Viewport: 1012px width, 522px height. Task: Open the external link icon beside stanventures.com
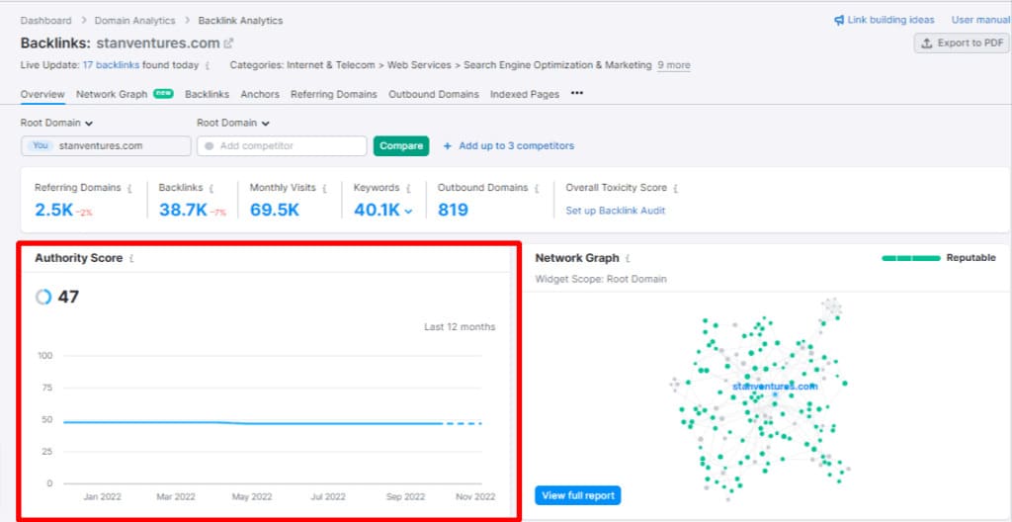[x=228, y=43]
